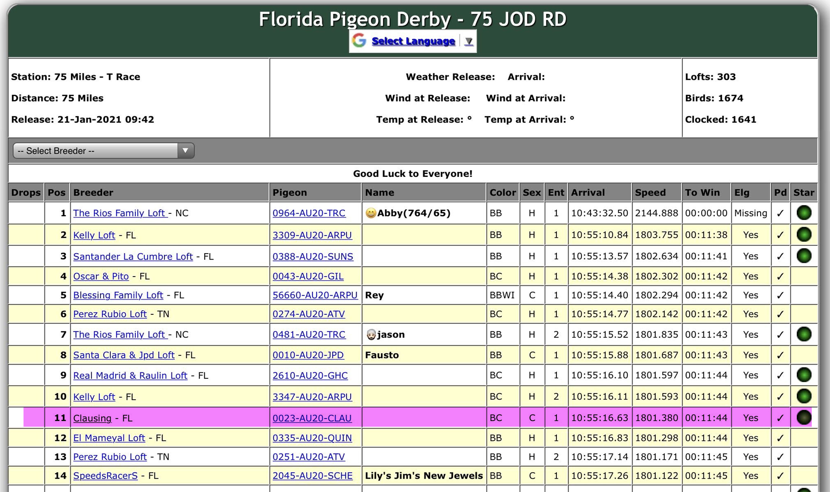Viewport: 830px width, 492px height.
Task: Expand the Select Language arrow
Action: click(468, 41)
